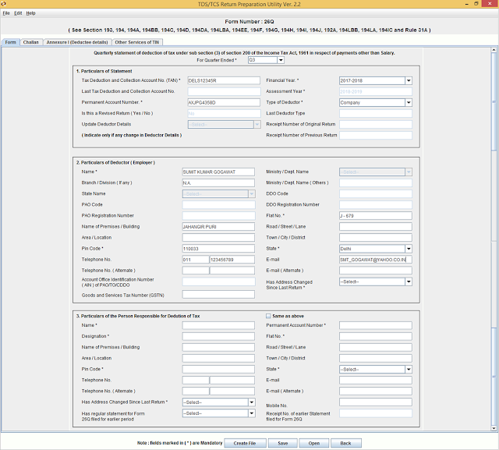Click responsible person Flat No. field

(376, 336)
